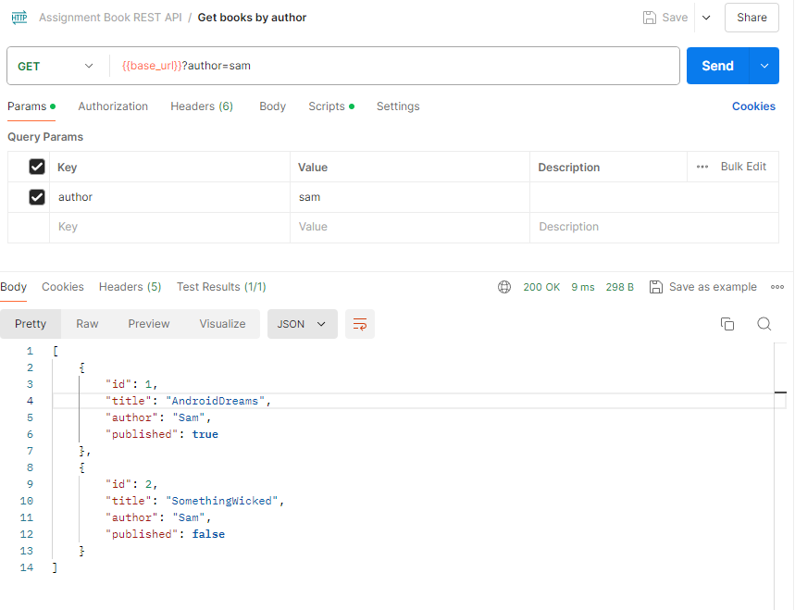Viewport: 795px width, 610px height.
Task: Select the response Body tab
Action: pyautogui.click(x=13, y=287)
